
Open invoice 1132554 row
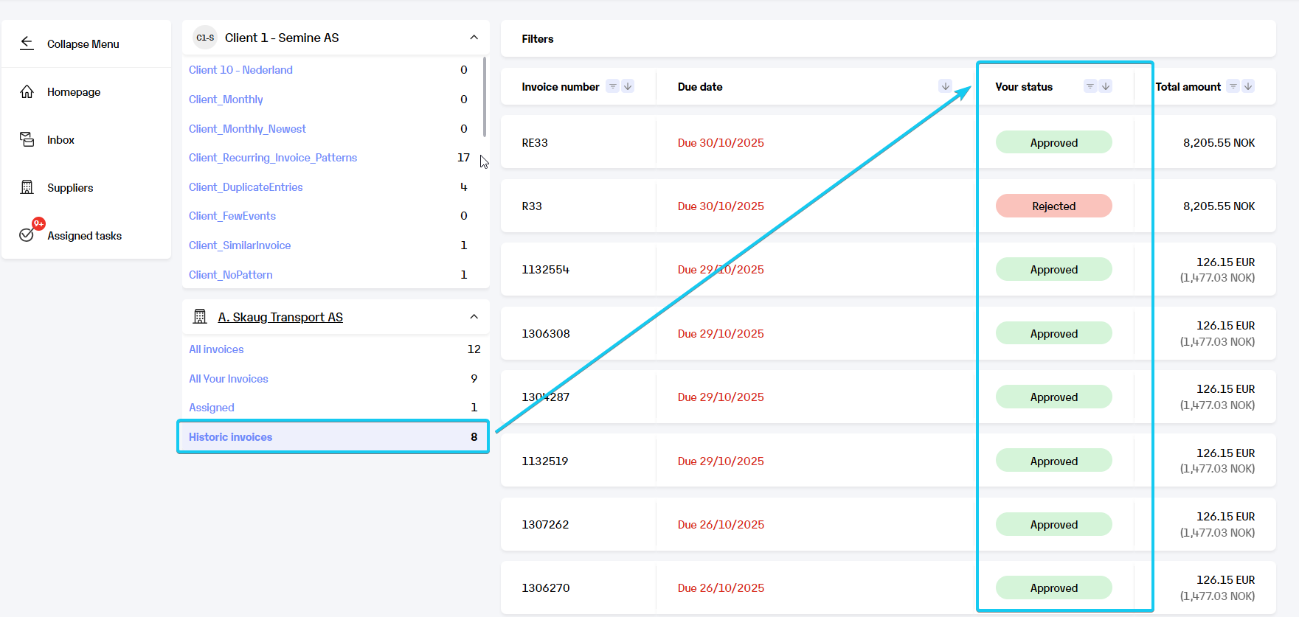pyautogui.click(x=888, y=270)
